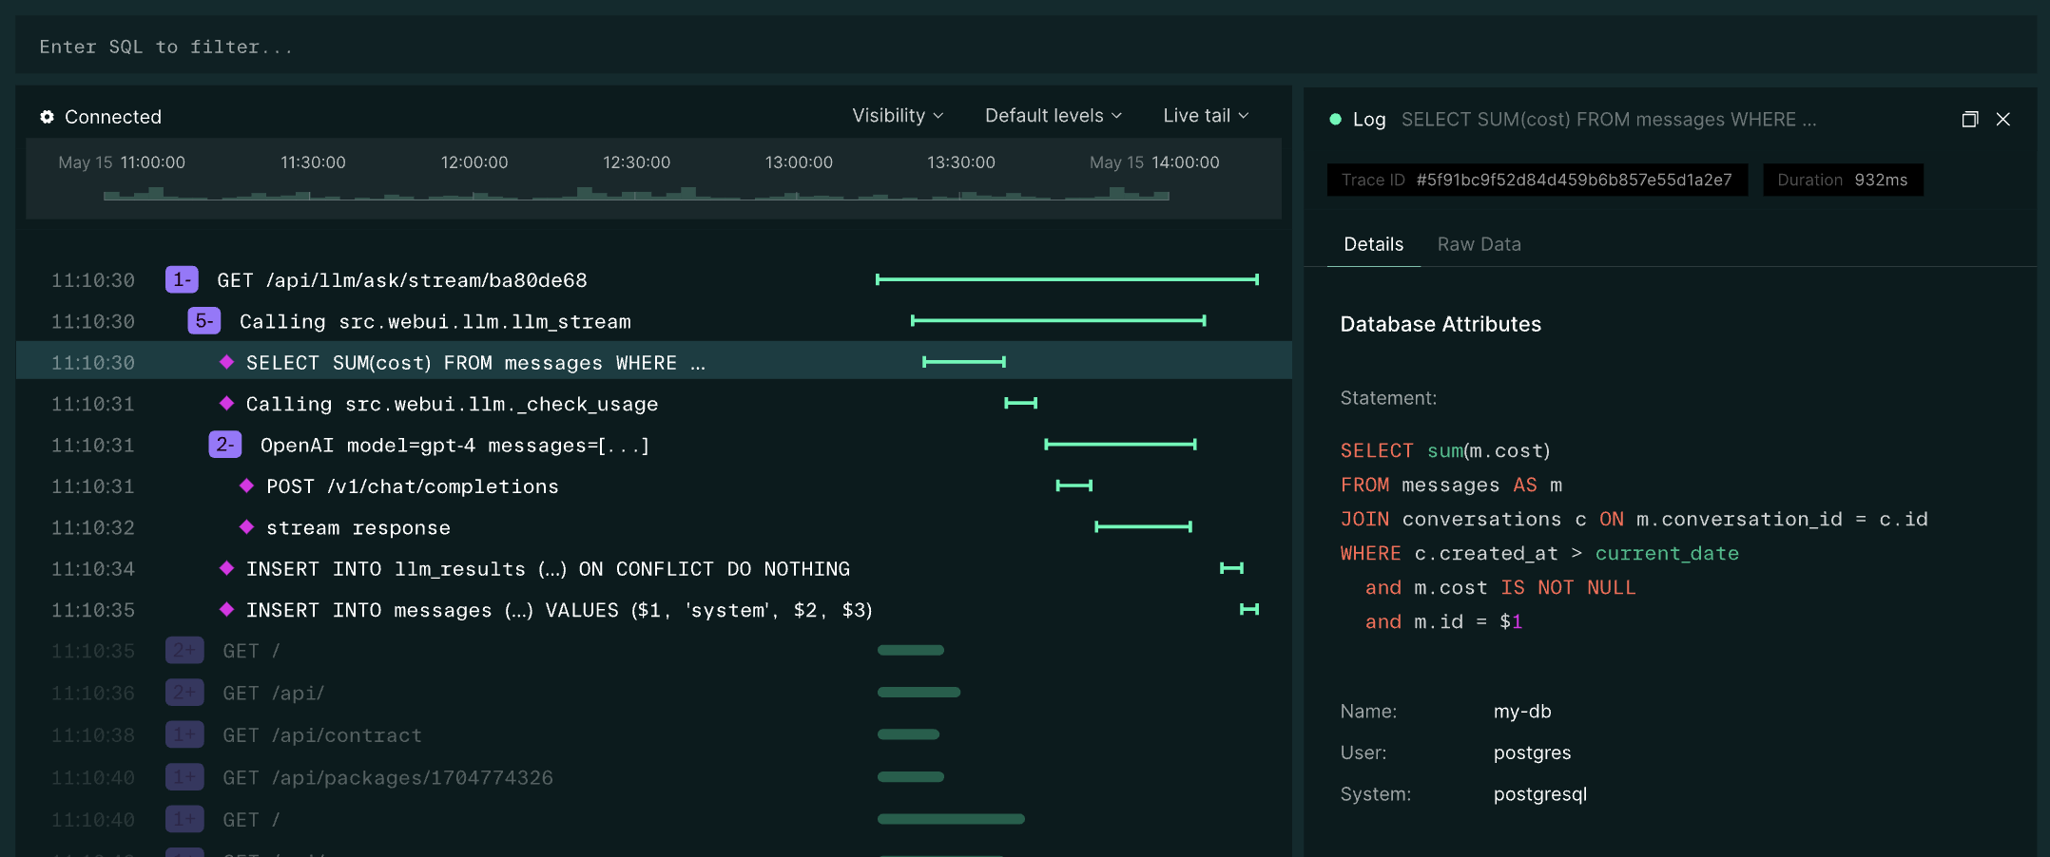This screenshot has height=857, width=2050.
Task: Select the INSERT INTO messages VALUES row
Action: coord(653,609)
